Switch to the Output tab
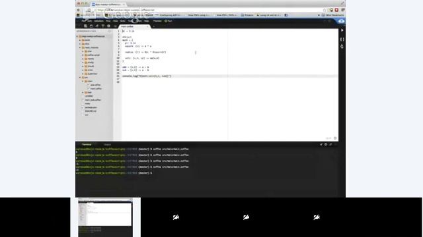Screen dimensions: 423x237 107,145
